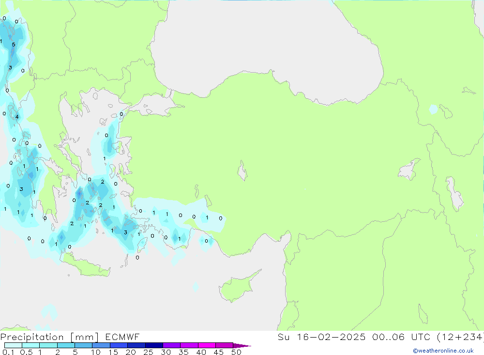Screen dimensions: 484x355
Task: Pick the 35–40 mm legend swatch
Action: point(189,345)
